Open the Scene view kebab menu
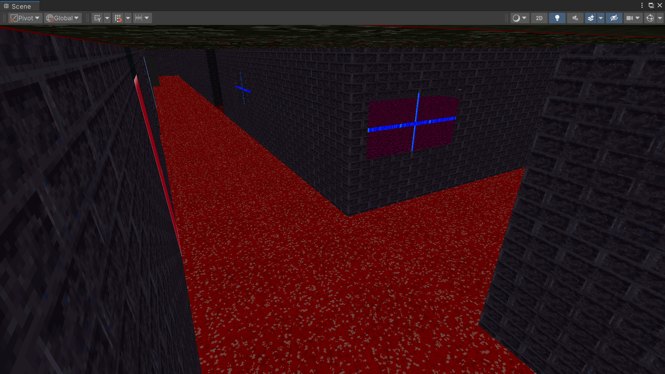The height and width of the screenshot is (374, 665). pos(642,6)
